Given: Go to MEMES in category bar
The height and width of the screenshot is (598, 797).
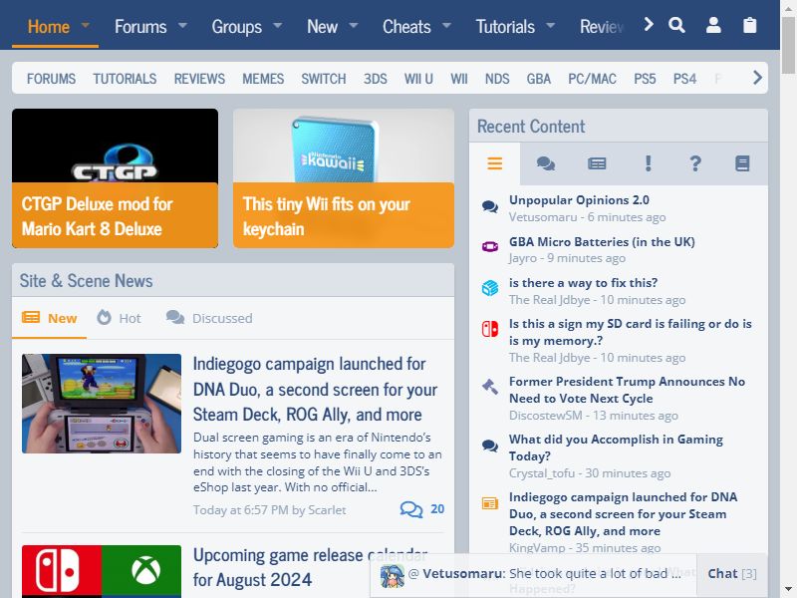Looking at the screenshot, I should [263, 79].
